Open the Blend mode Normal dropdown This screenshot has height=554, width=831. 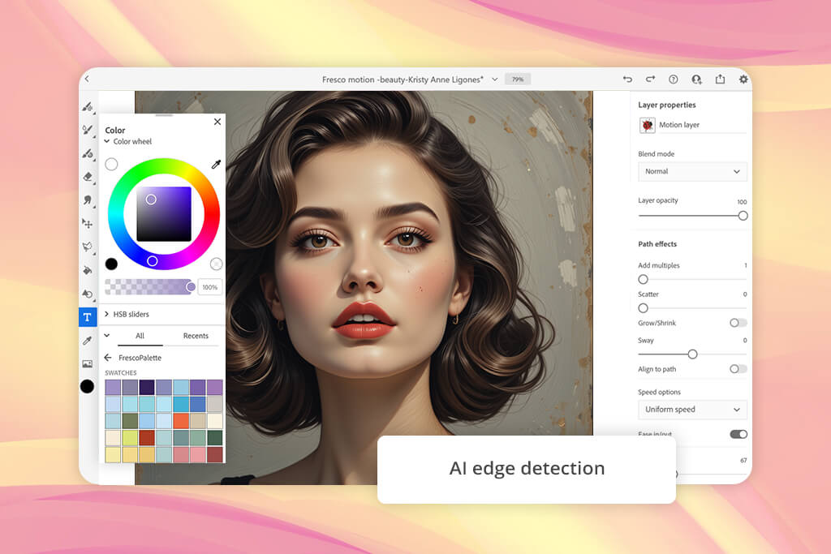point(693,172)
